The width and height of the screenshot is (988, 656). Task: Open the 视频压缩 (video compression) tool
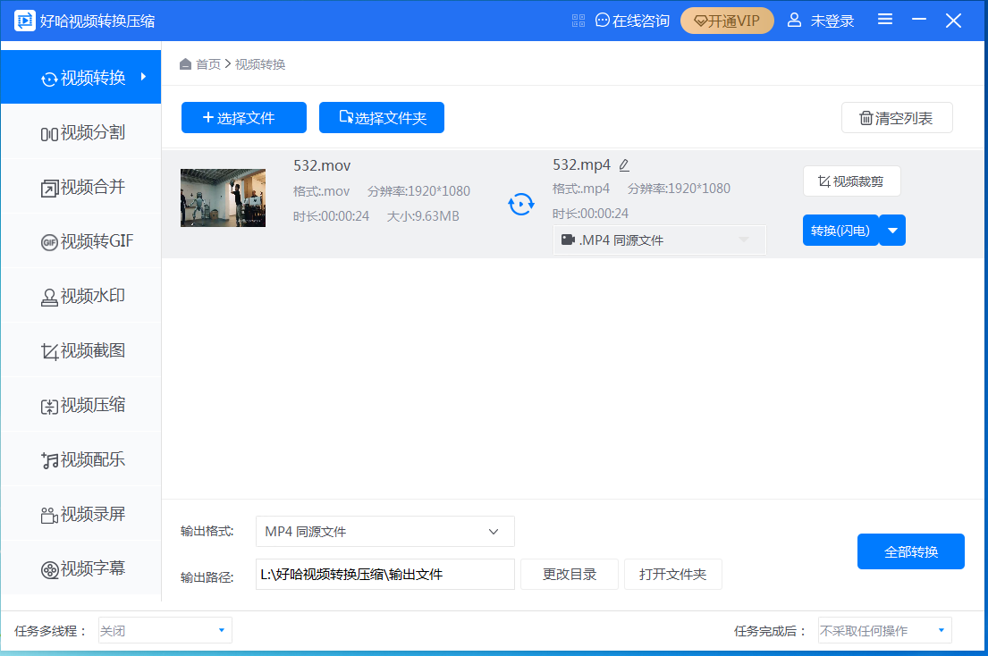coord(80,405)
